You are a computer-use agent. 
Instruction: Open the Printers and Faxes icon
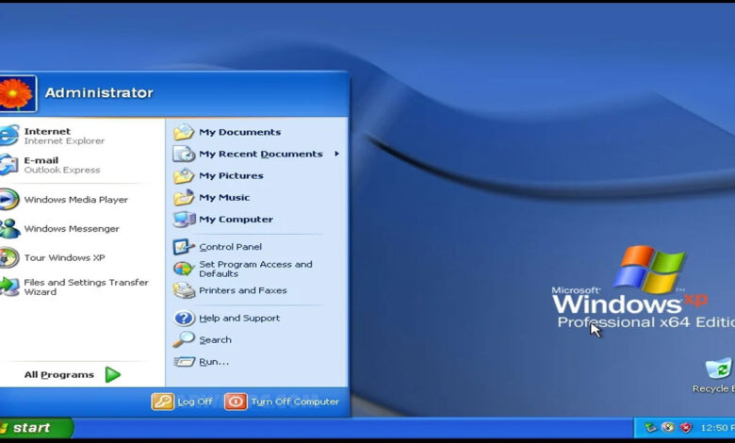pyautogui.click(x=184, y=290)
